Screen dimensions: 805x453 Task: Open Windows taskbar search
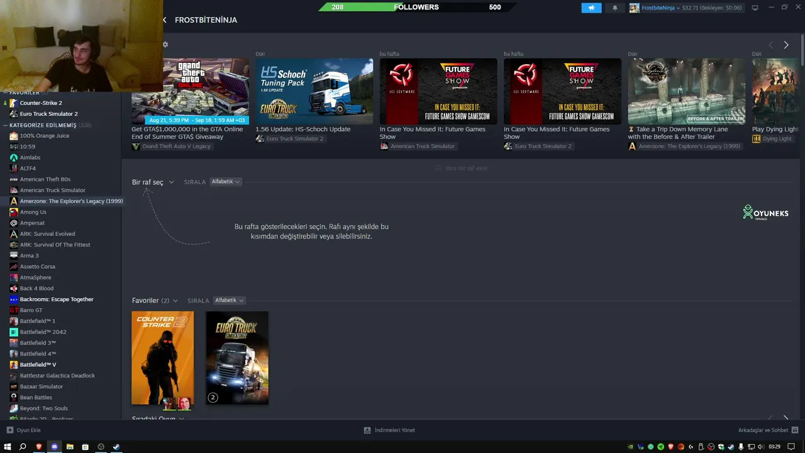coord(23,447)
